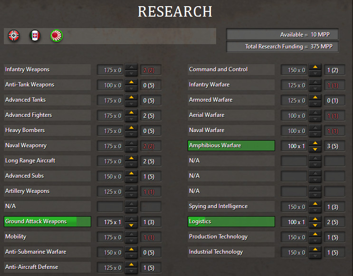Viewport: 353px width, 276px height.
Task: Click Command and Control cost 150 x 0
Action: [x=294, y=70]
